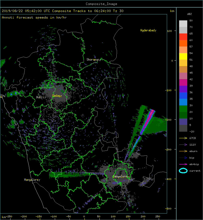Screen dimensions: 203x220
Task: Choose the gold 51-48 dBZ swatch
Action: coord(183,63)
